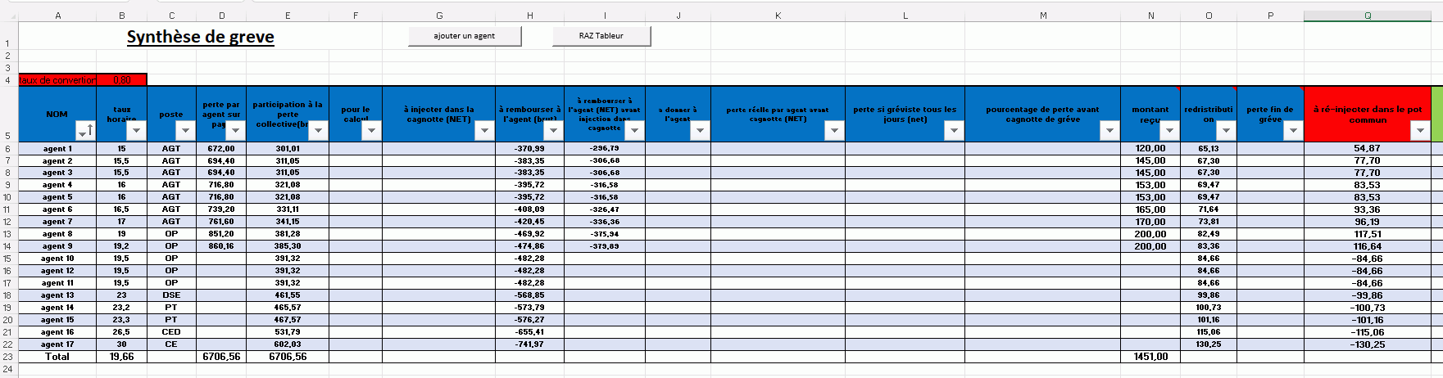
Task: Select the CED poste cell
Action: point(171,332)
